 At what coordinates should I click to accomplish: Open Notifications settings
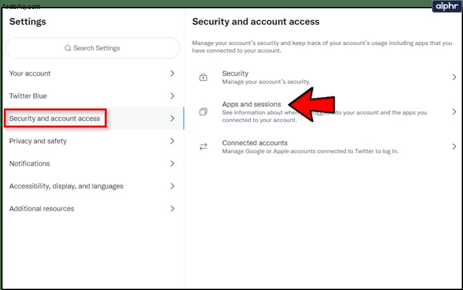tap(93, 164)
